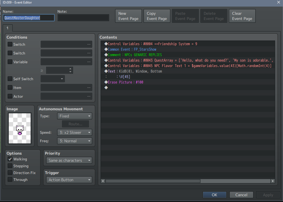The width and height of the screenshot is (283, 202).
Task: Open the Priority dropdown
Action: click(x=69, y=161)
